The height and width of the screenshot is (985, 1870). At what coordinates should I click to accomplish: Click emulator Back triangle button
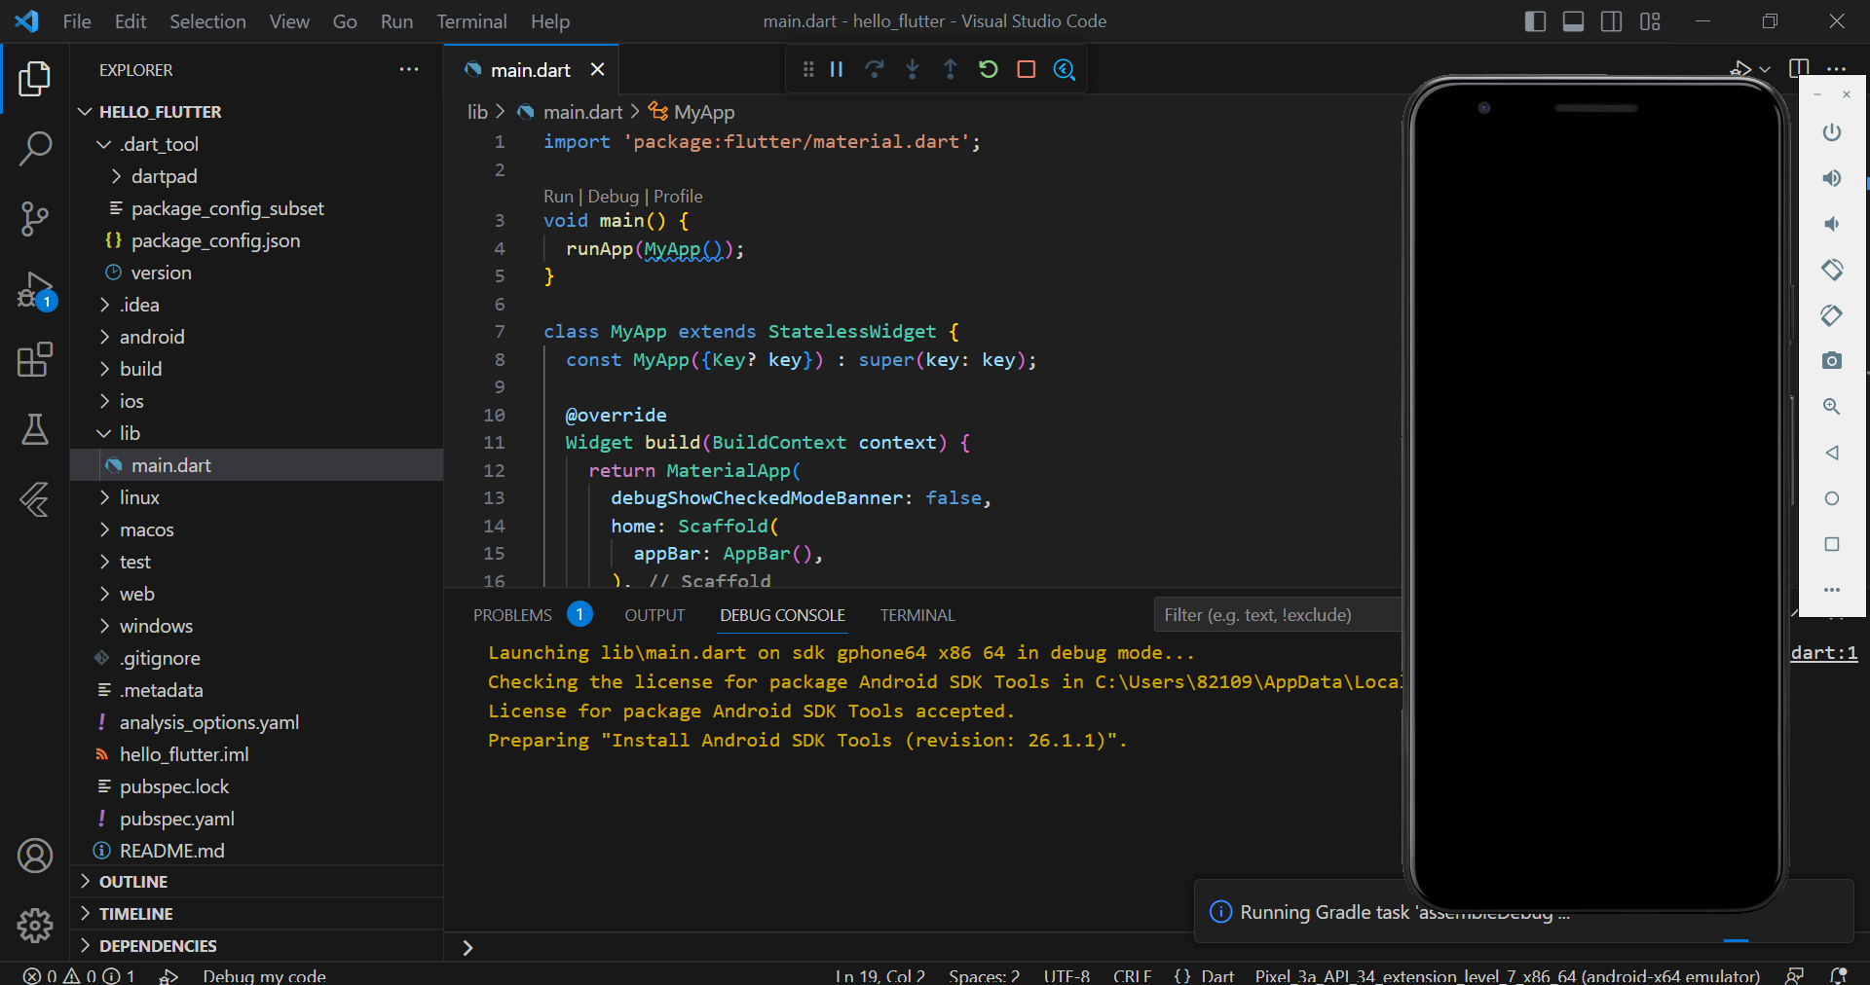coord(1832,453)
